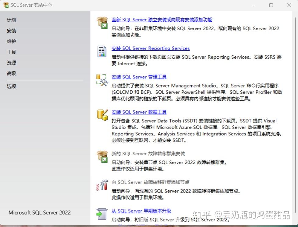Select 选项 in the sidebar

tap(11, 86)
